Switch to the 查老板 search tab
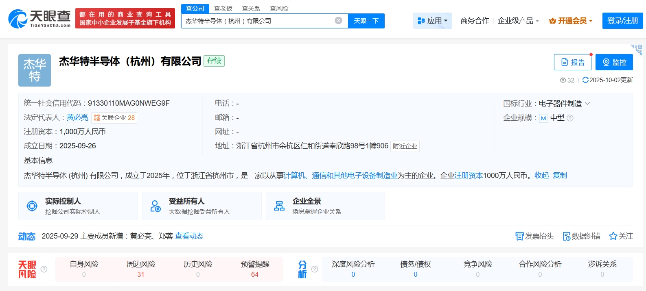The image size is (646, 291). pos(223,9)
